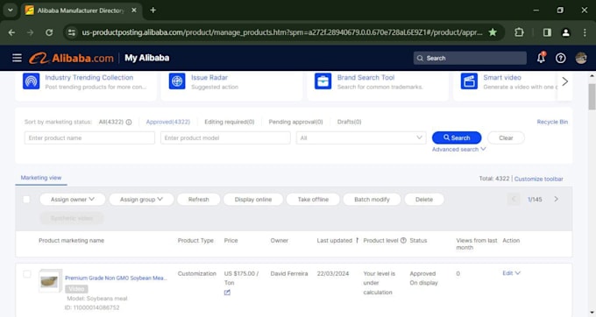Image resolution: width=596 pixels, height=317 pixels.
Task: Go to previous page of products
Action: coord(514,200)
